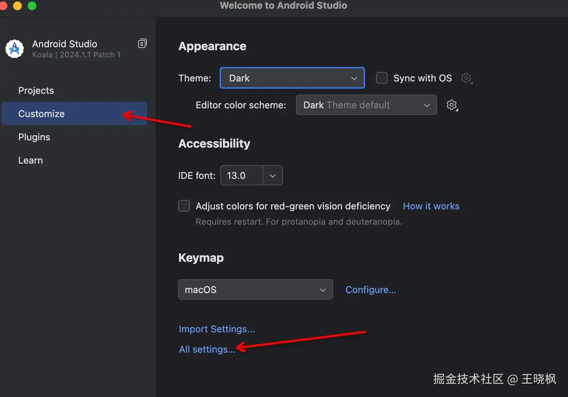This screenshot has height=397, width=568.
Task: Click gear icon beside Editor color scheme
Action: 452,105
